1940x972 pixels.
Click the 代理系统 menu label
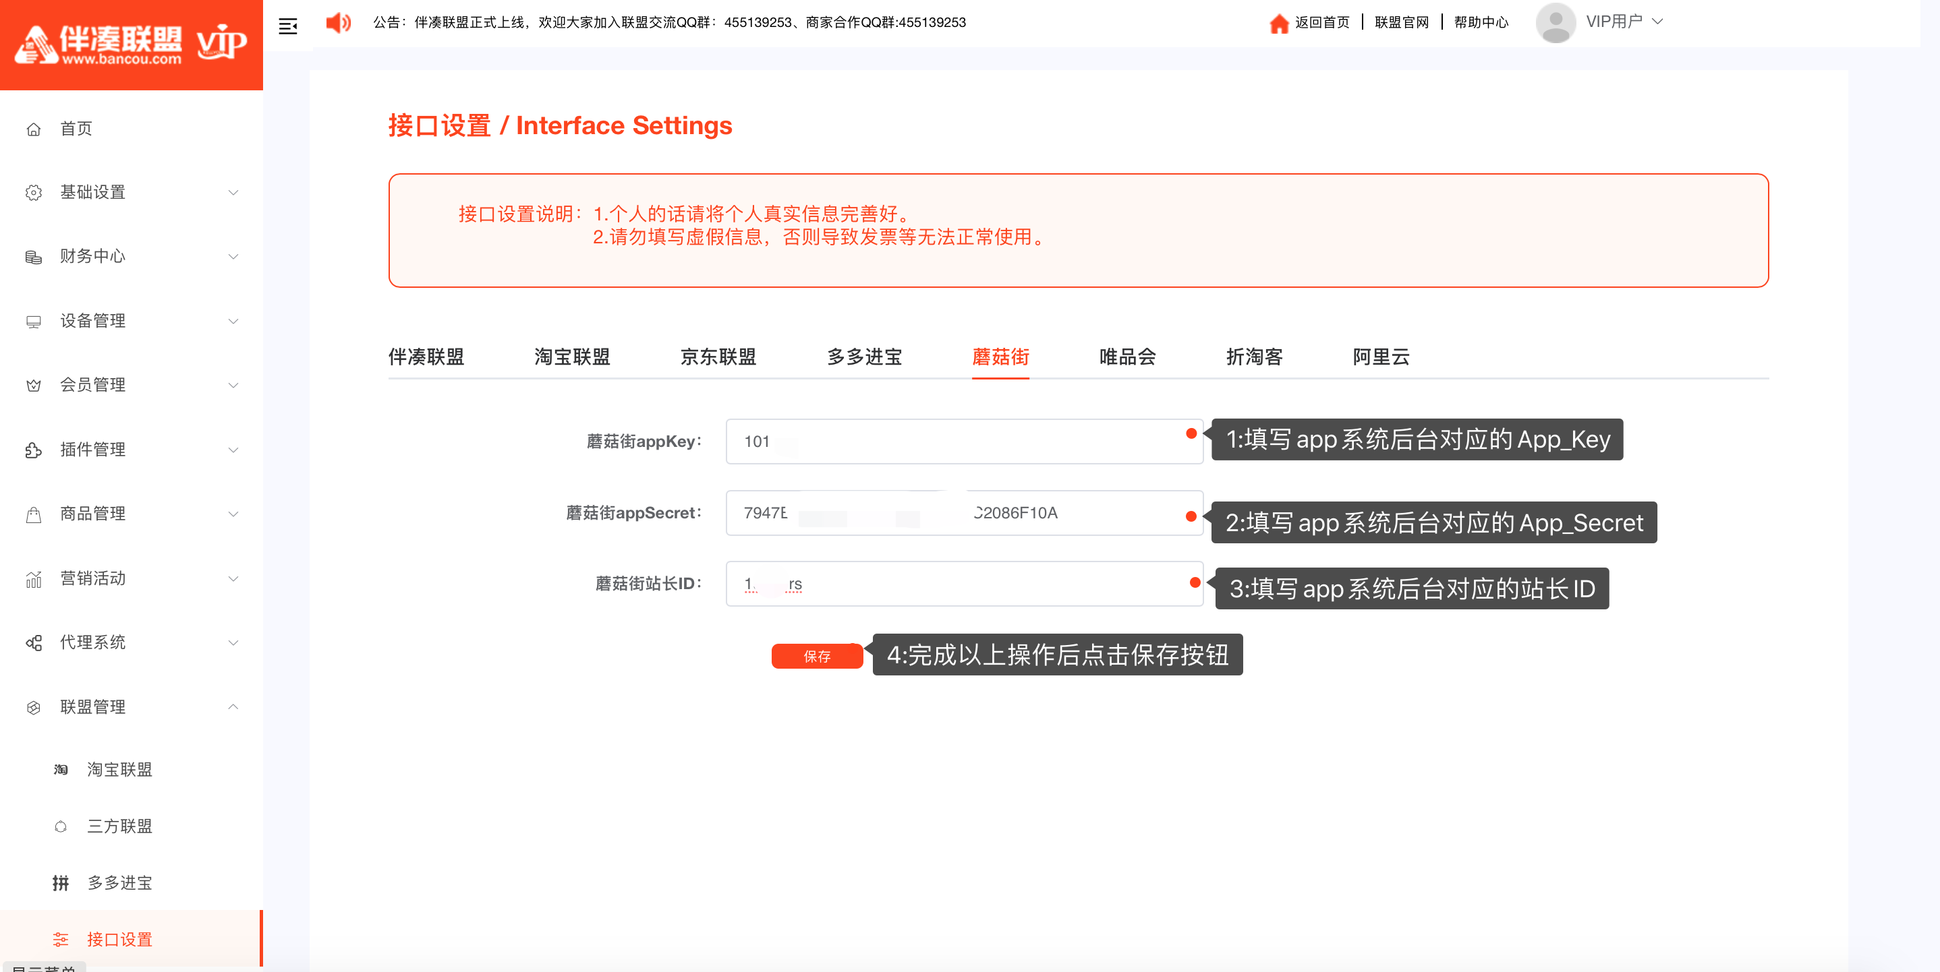(x=92, y=642)
